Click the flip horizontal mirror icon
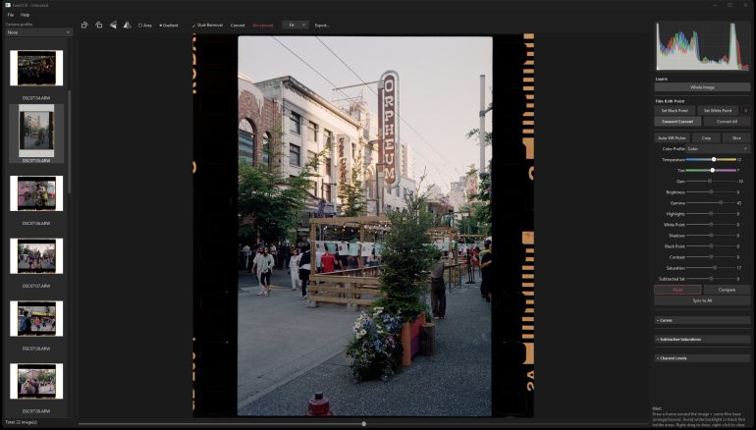The height and width of the screenshot is (430, 756). 128,26
